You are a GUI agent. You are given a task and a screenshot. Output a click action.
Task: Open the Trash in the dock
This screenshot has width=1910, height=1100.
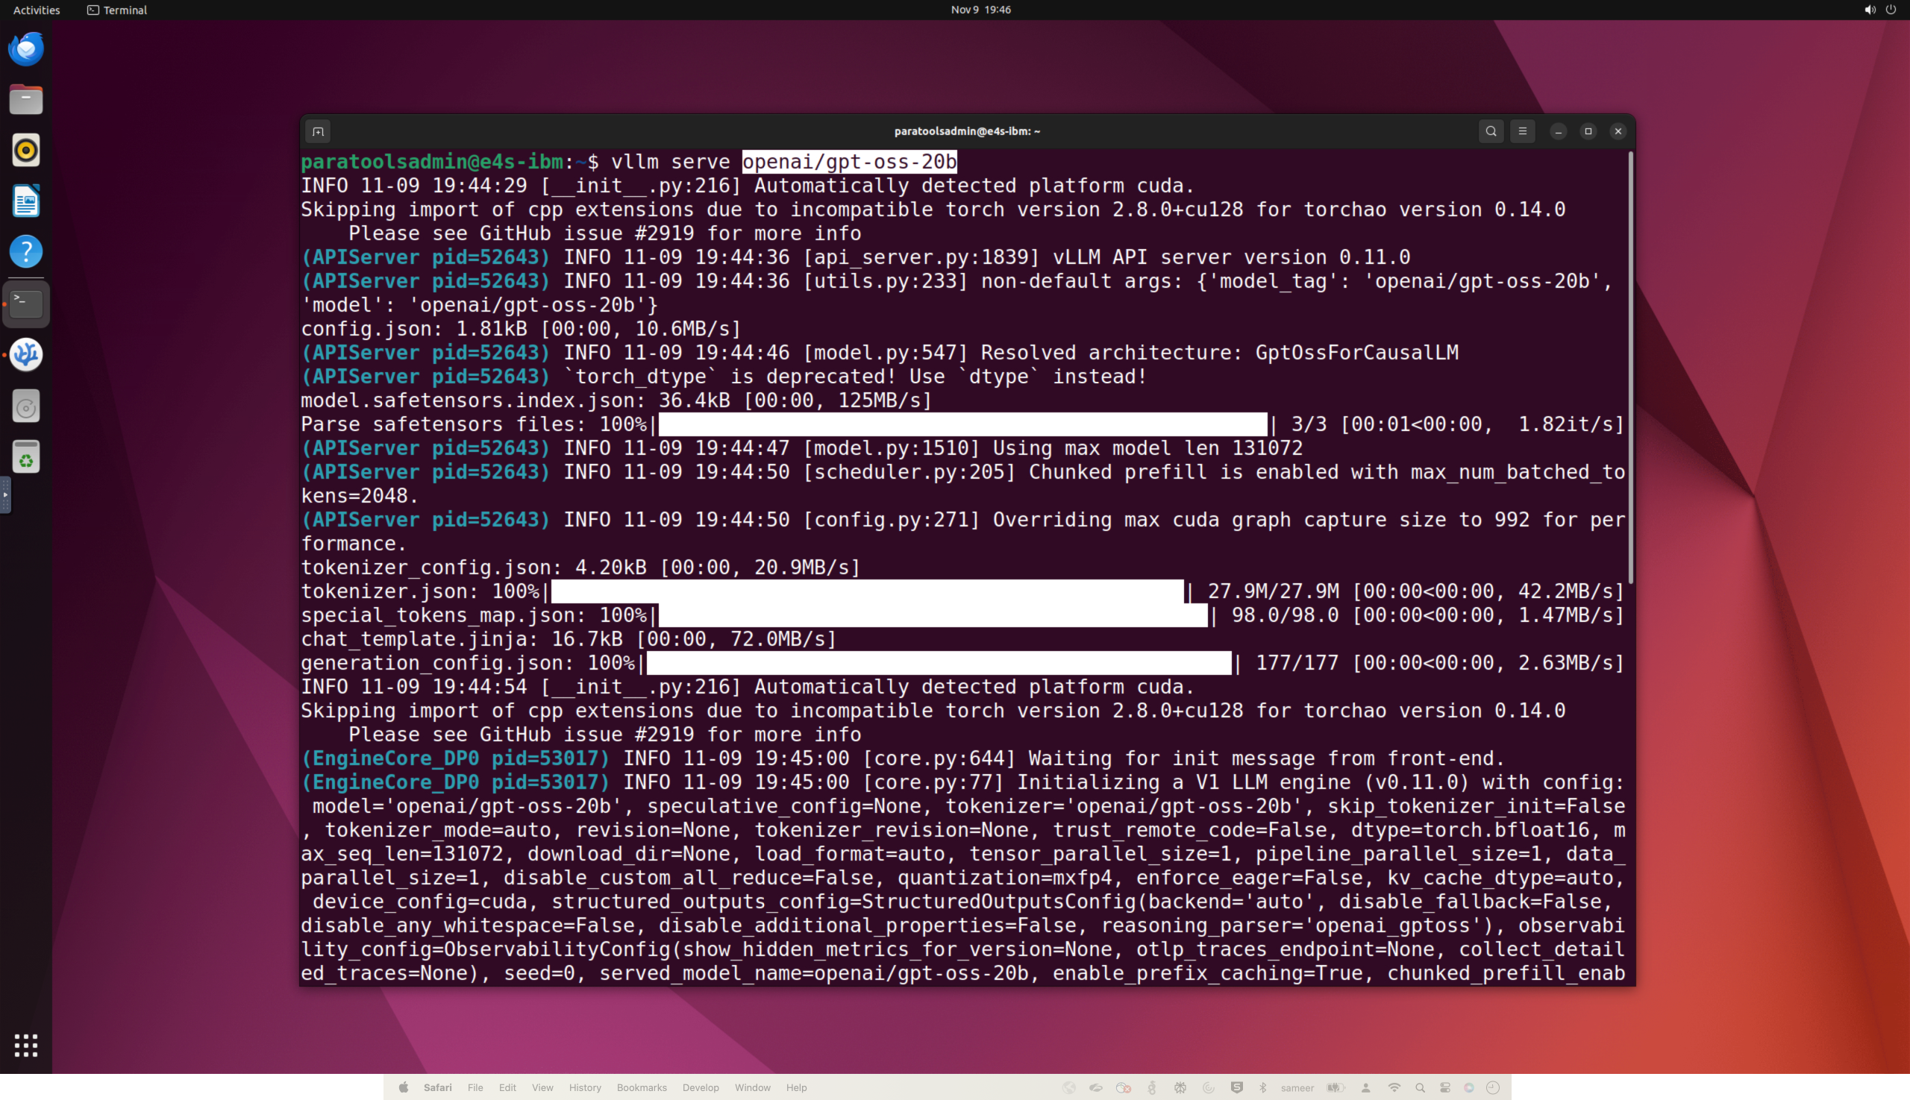26,457
